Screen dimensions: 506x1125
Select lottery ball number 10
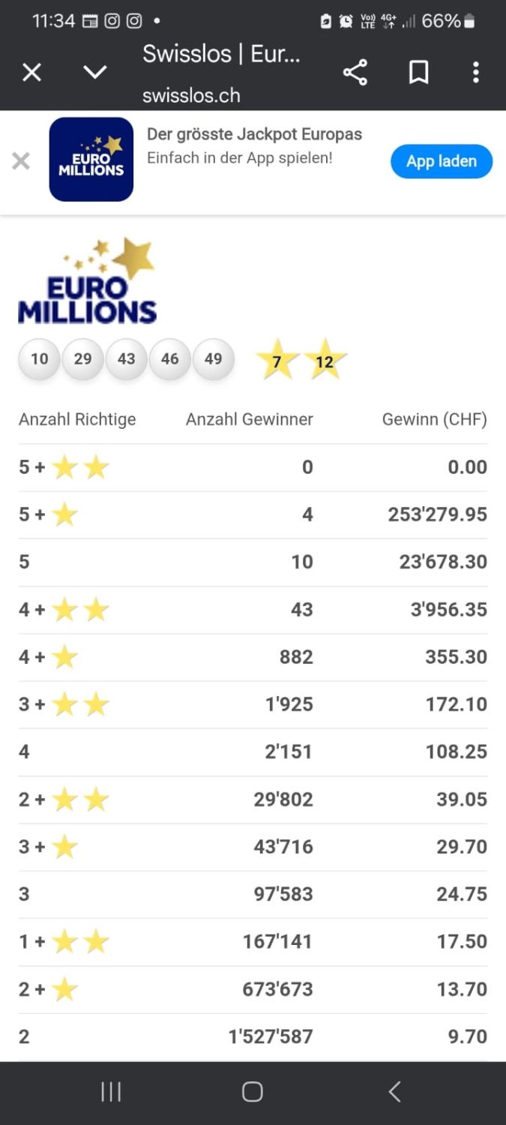(x=39, y=359)
